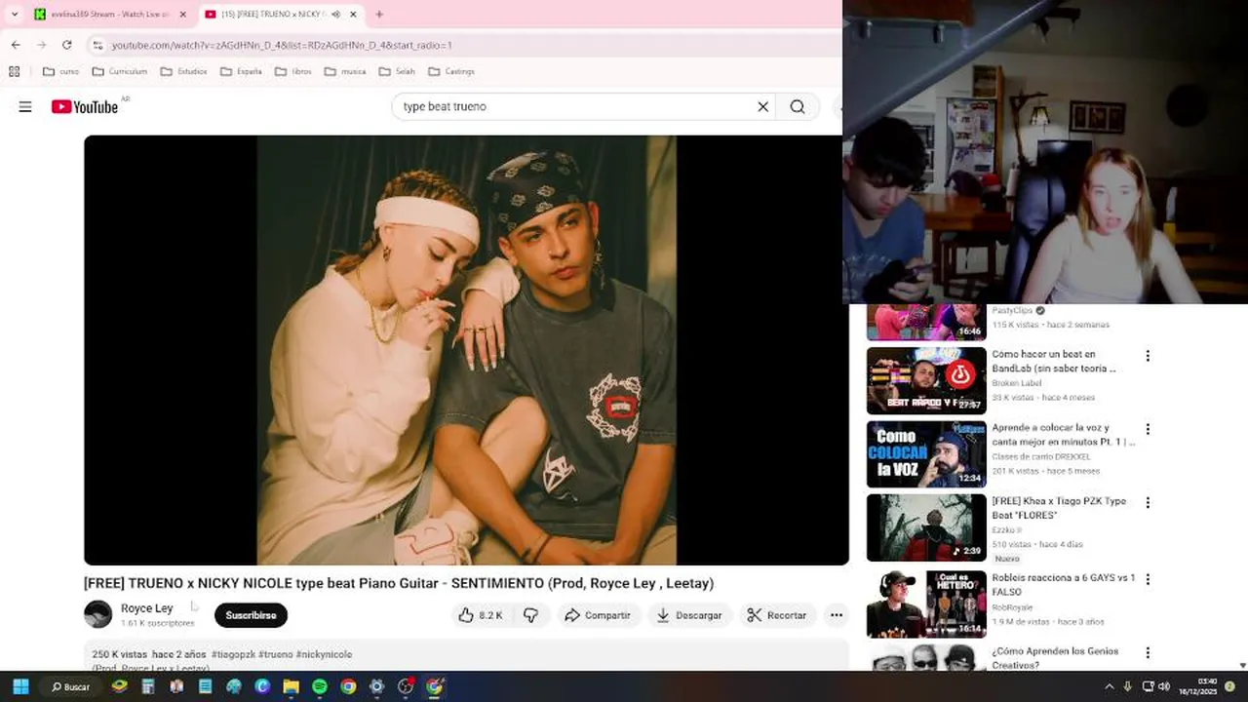Open the OBS icon with red badge in the taskbar
This screenshot has width=1248, height=702.
coord(406,686)
